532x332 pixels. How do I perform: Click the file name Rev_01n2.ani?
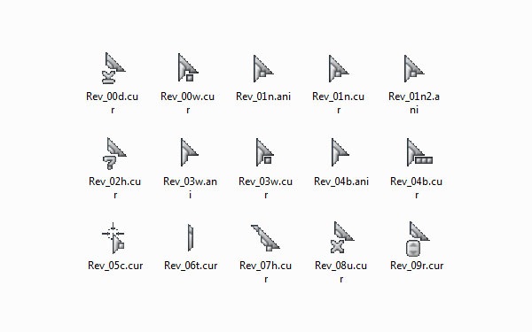414,103
